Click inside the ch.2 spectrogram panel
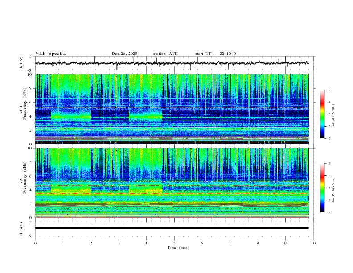353x273 pixels. click(x=172, y=183)
